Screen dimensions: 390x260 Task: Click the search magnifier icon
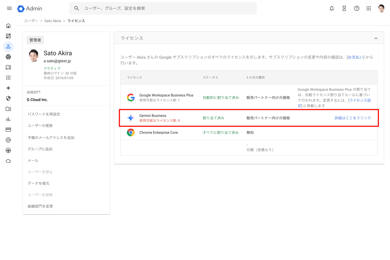(x=76, y=8)
